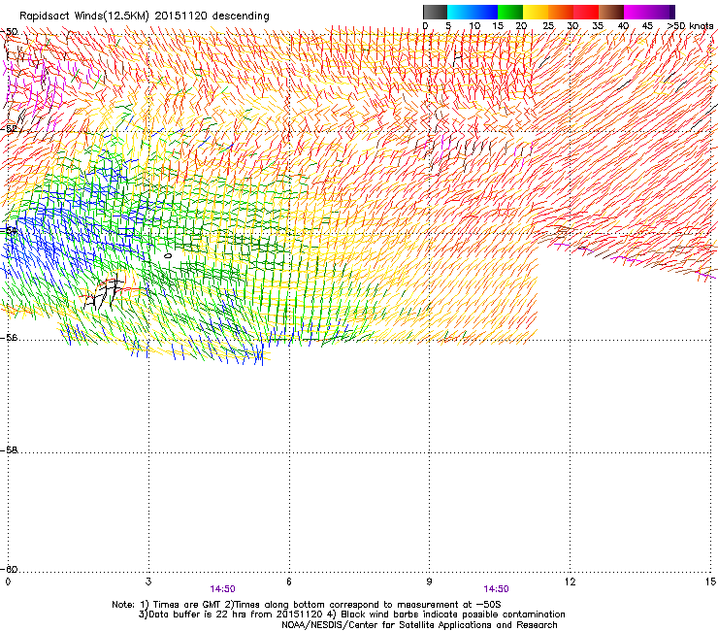Click the '12' longitude axis label
Screen dimensions: 718x631
click(571, 581)
